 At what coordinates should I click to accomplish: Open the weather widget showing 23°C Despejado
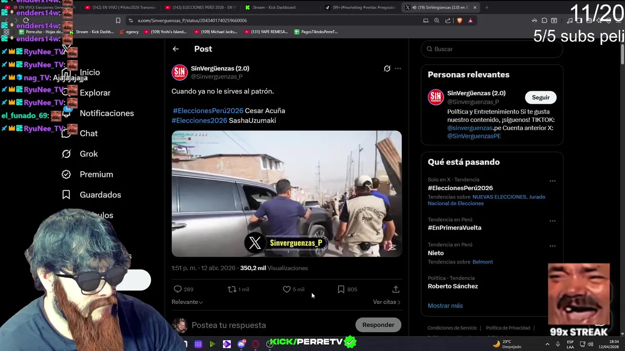coord(507,344)
